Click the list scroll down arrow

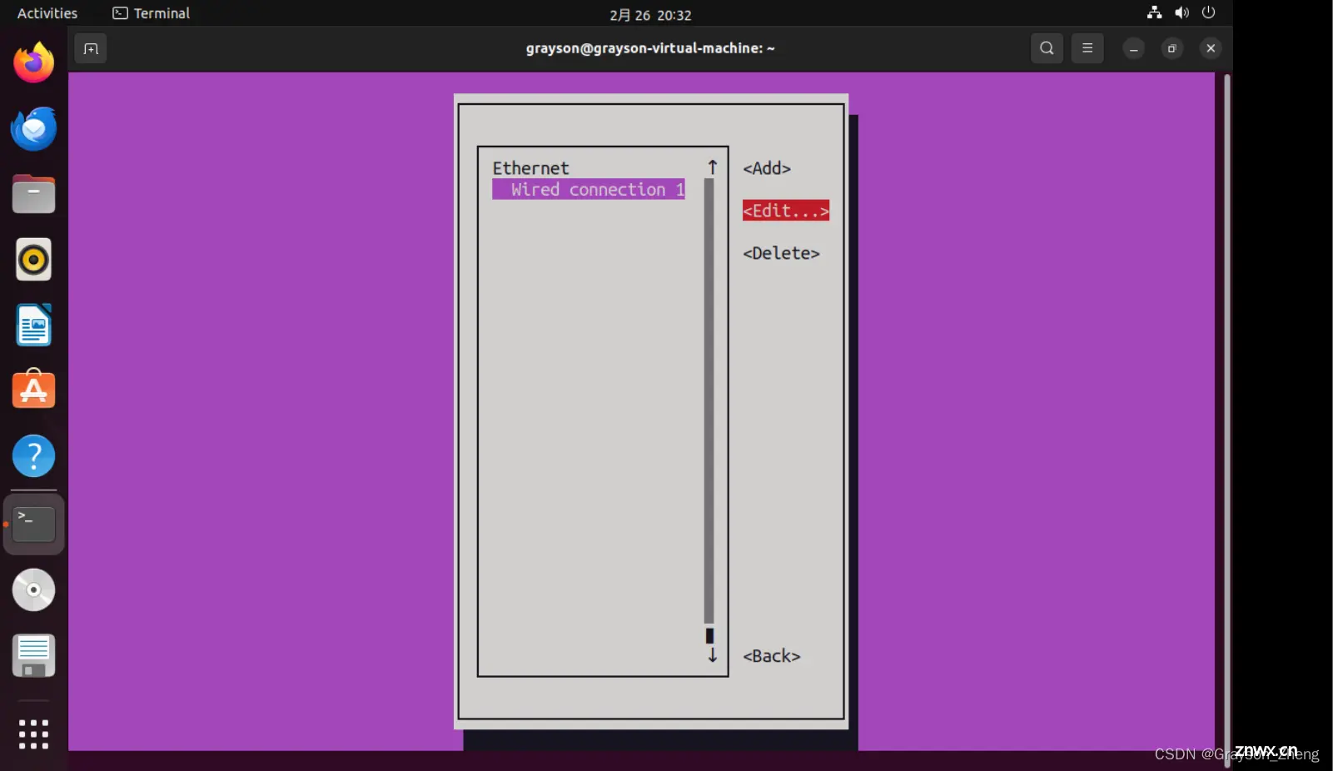tap(713, 655)
